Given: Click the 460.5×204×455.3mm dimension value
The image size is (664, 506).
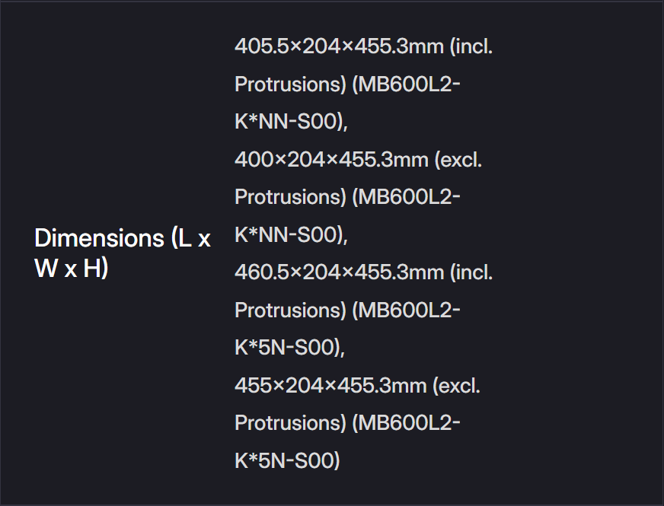Looking at the screenshot, I should coord(339,272).
